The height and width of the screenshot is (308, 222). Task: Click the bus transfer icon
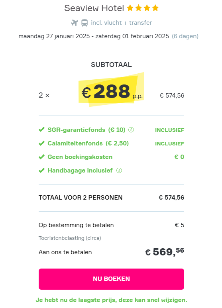tap(84, 23)
